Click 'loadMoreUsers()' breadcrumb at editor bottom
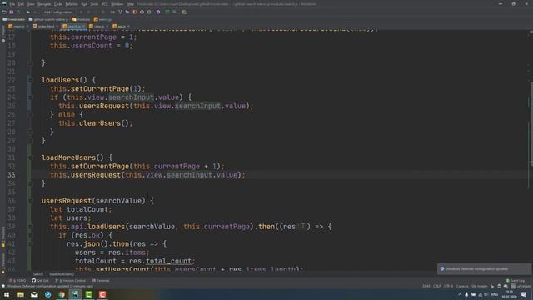This screenshot has height=300, width=533. [x=62, y=274]
